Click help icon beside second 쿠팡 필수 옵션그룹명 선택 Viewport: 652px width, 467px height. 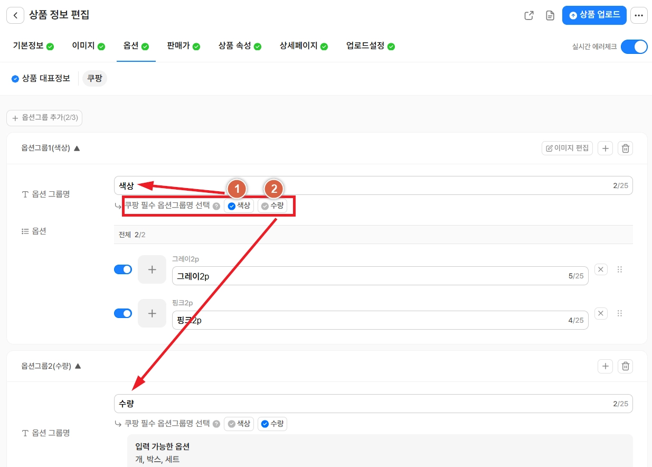[x=216, y=424]
